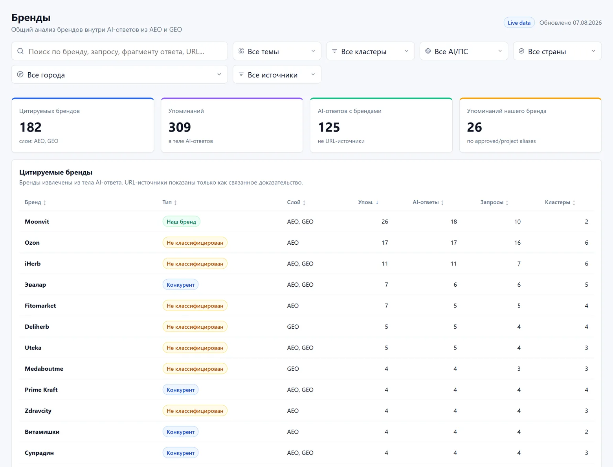Screen dimensions: 613x467
Task: Click the clusters filter icon
Action: point(335,51)
